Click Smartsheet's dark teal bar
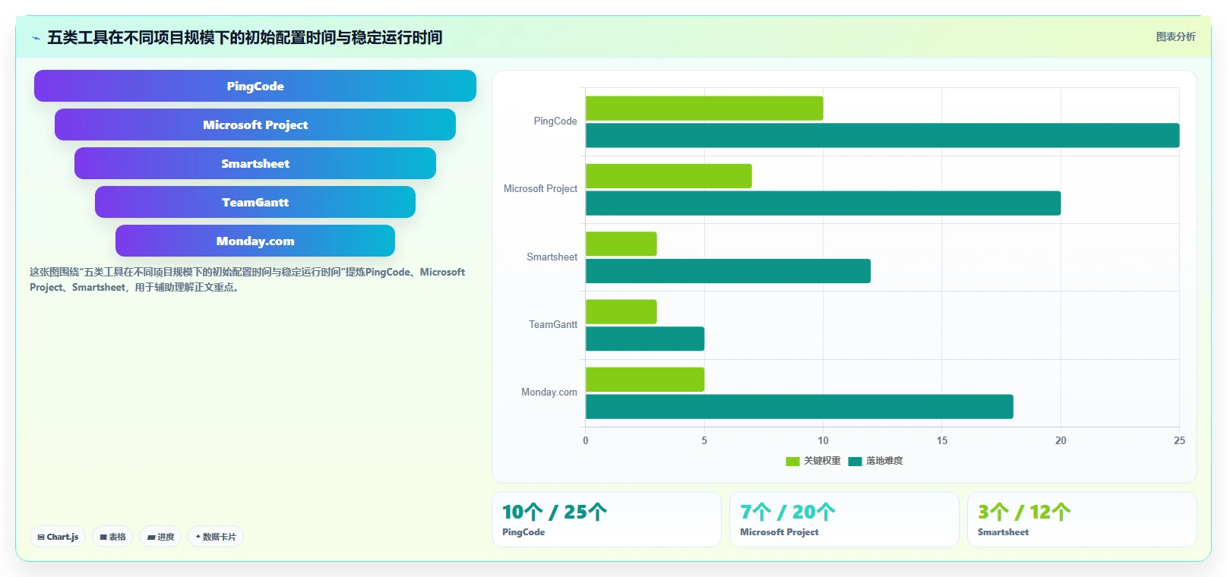 tap(728, 271)
